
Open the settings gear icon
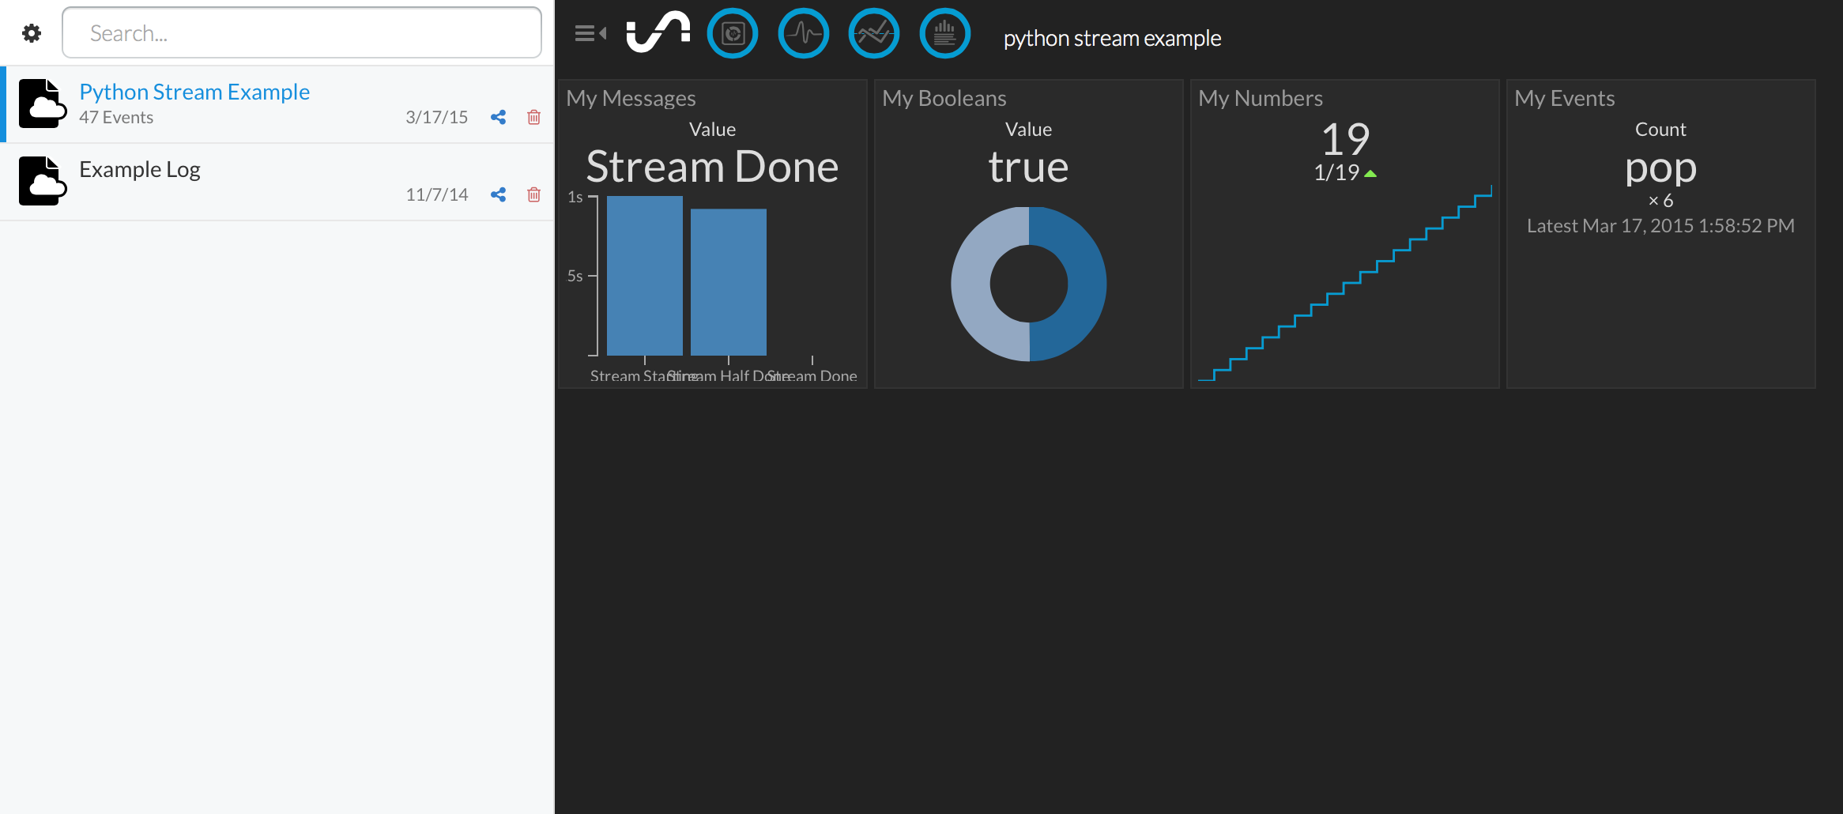coord(32,33)
